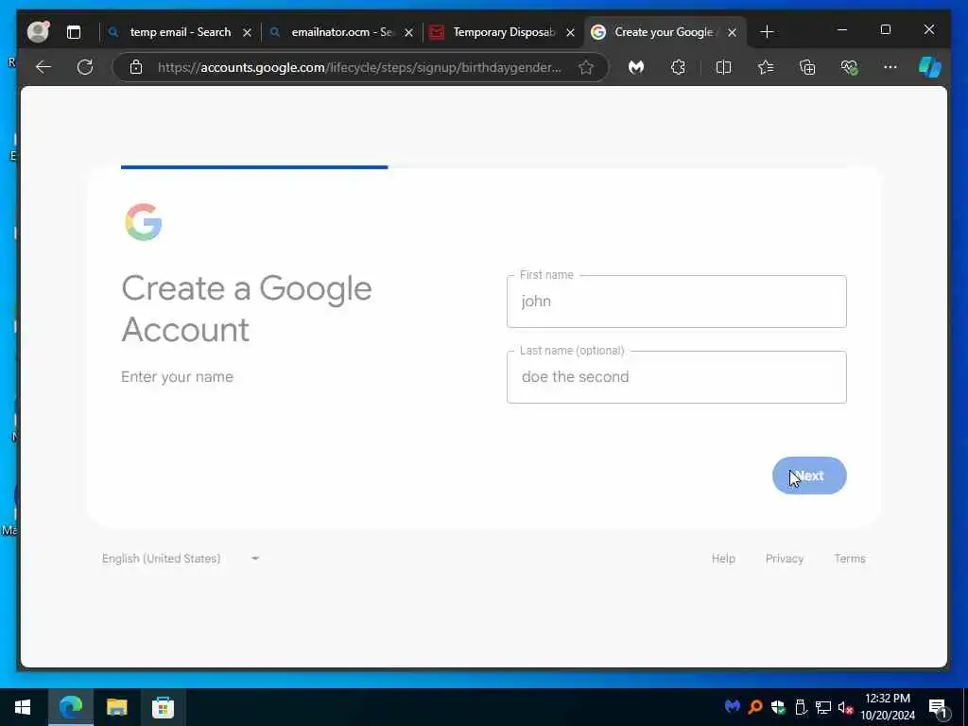
Task: Expand the English (United States) language dropdown
Action: pos(181,558)
